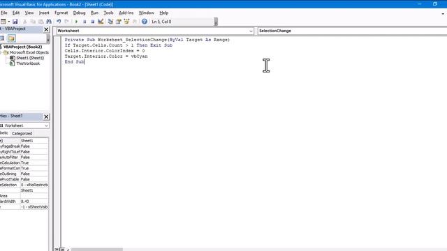
Task: Collapse Microsoft Excel Objects folder
Action: (1, 52)
